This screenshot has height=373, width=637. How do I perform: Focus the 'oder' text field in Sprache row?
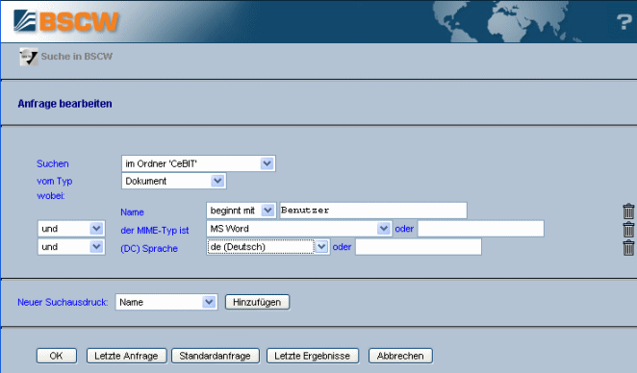419,247
